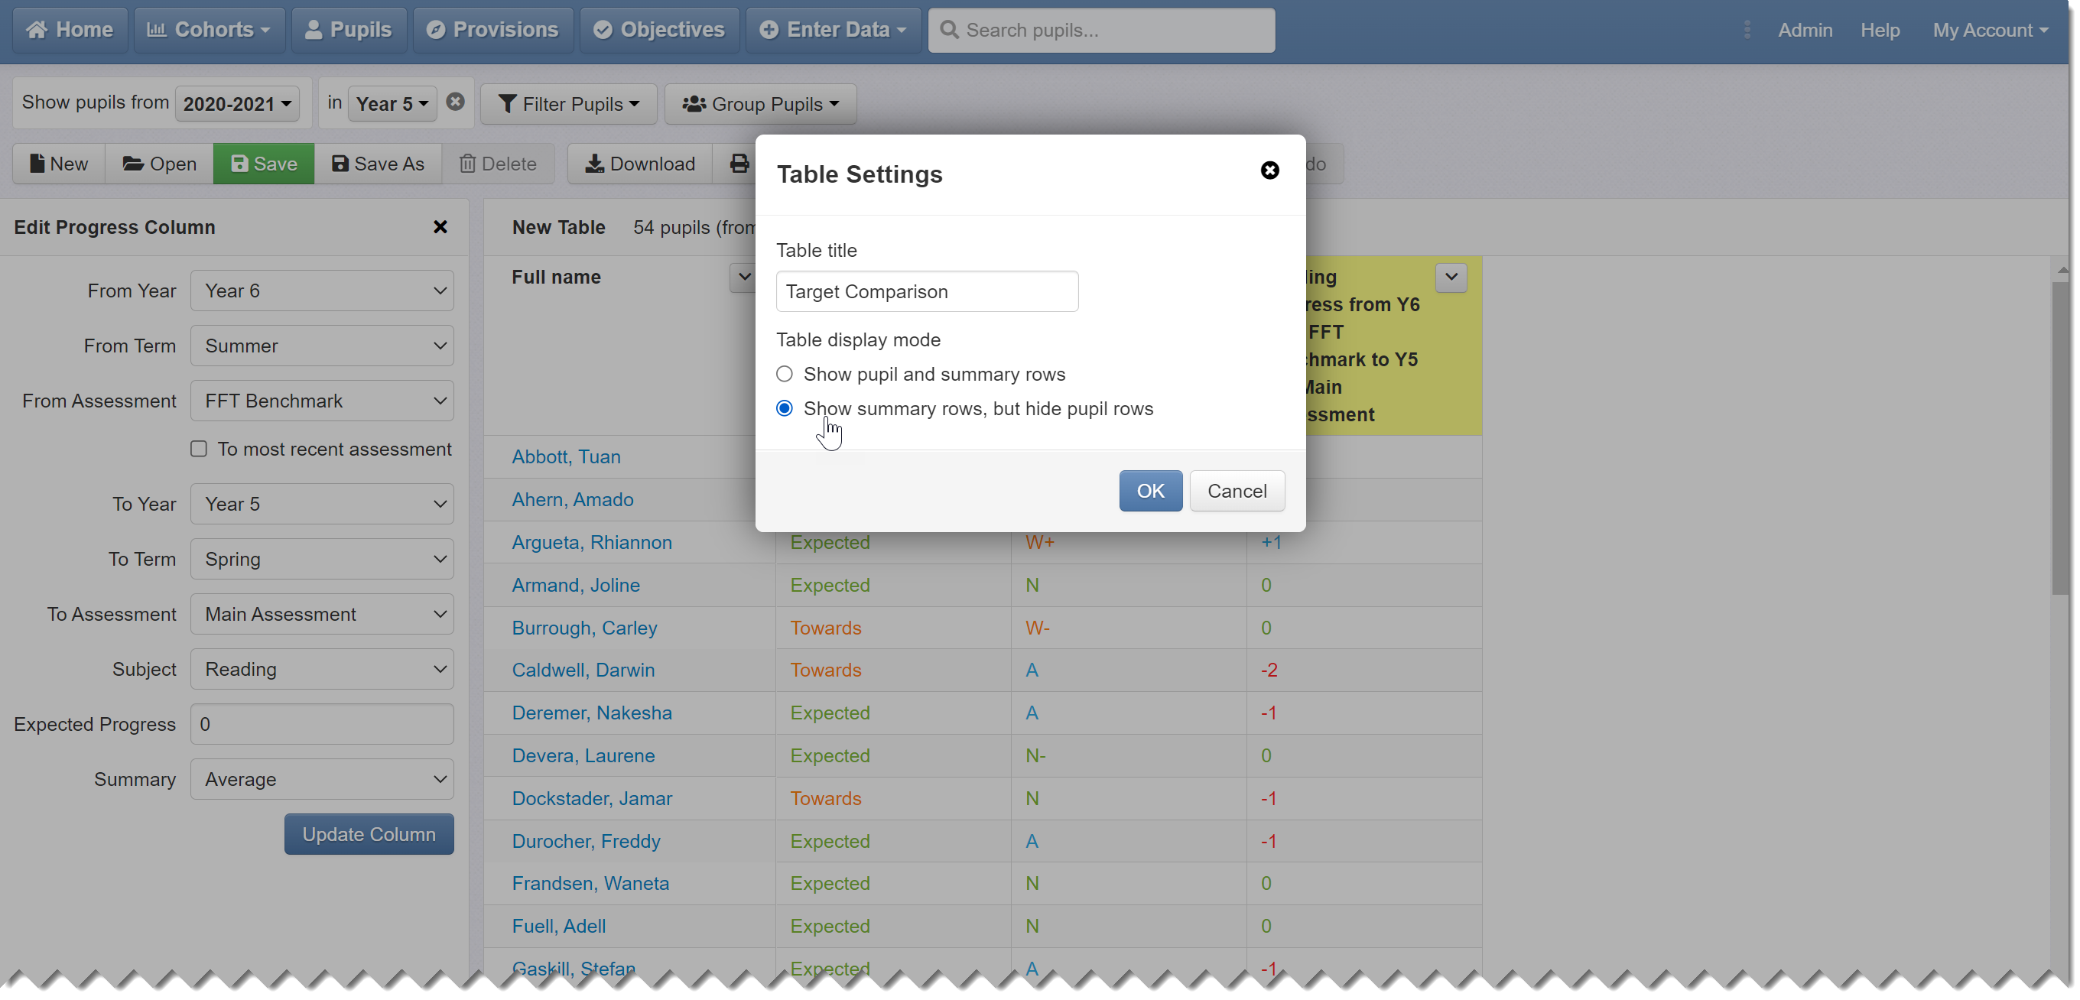The height and width of the screenshot is (1000, 2080).
Task: Tick To most recent assessment checkbox
Action: 199,449
